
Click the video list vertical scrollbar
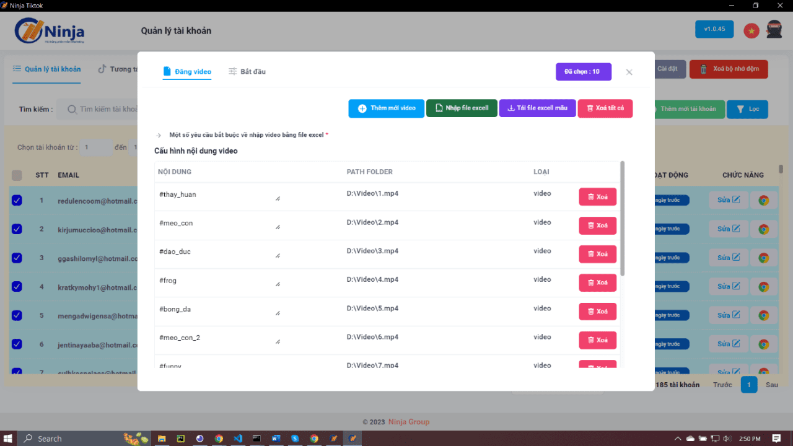622,218
